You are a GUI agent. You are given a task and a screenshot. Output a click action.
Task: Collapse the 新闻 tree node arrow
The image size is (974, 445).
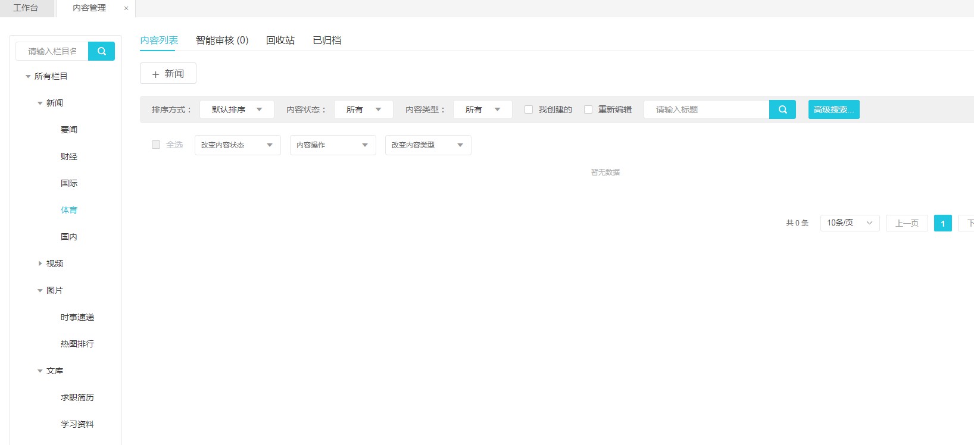40,104
